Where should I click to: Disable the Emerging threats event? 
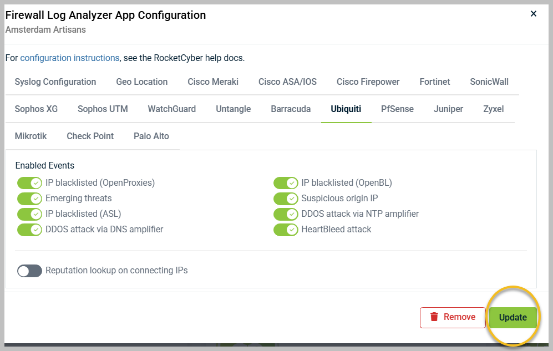tap(29, 198)
